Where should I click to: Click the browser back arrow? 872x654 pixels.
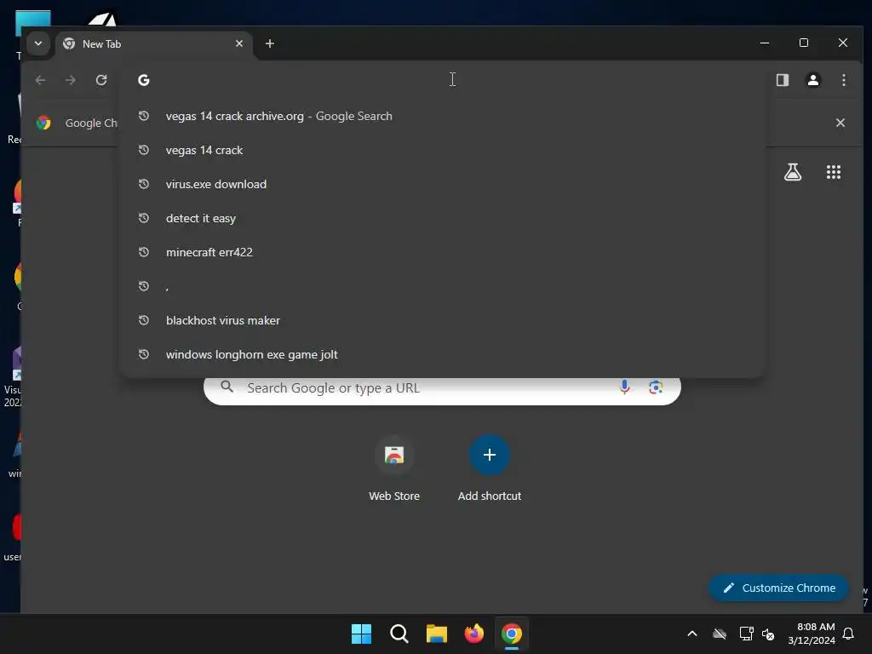(x=40, y=80)
